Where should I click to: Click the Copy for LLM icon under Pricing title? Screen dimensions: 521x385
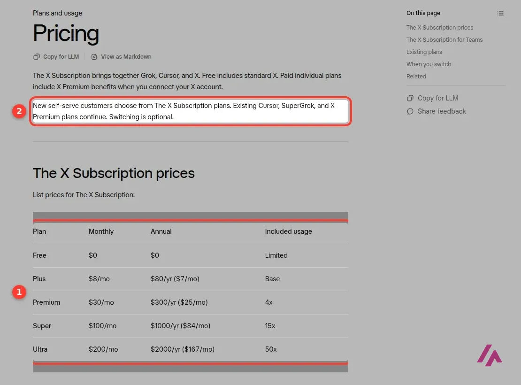coord(36,57)
